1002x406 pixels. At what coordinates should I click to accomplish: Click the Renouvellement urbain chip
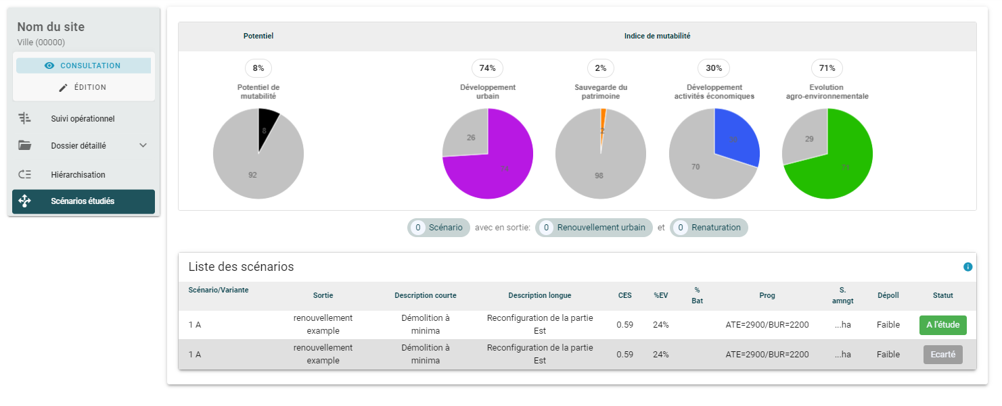coord(594,228)
